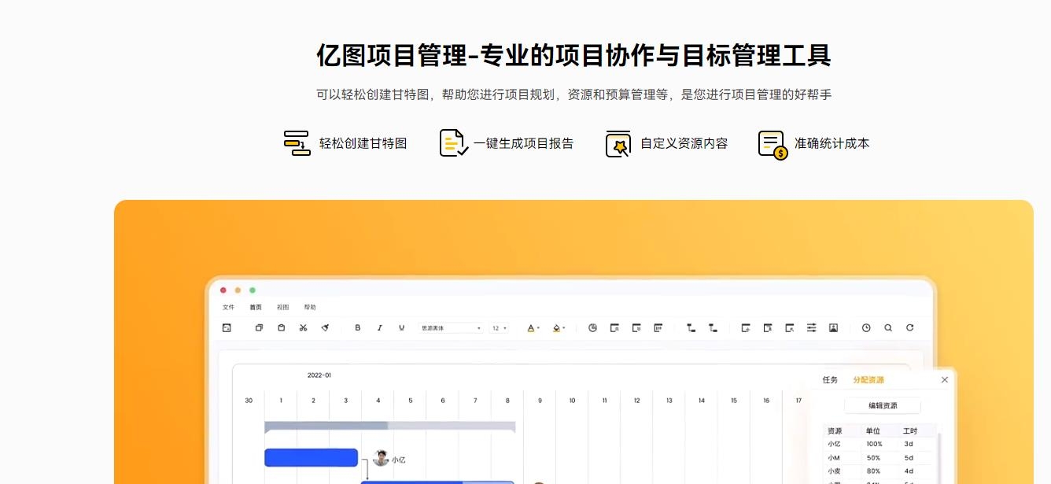Open the 帮助 menu

click(x=310, y=307)
